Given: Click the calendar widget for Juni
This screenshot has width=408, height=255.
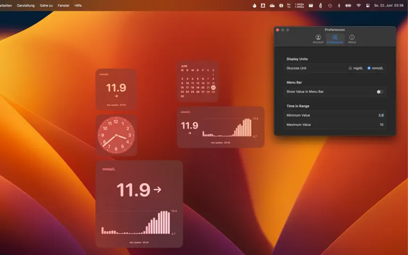Looking at the screenshot, I should (x=197, y=81).
